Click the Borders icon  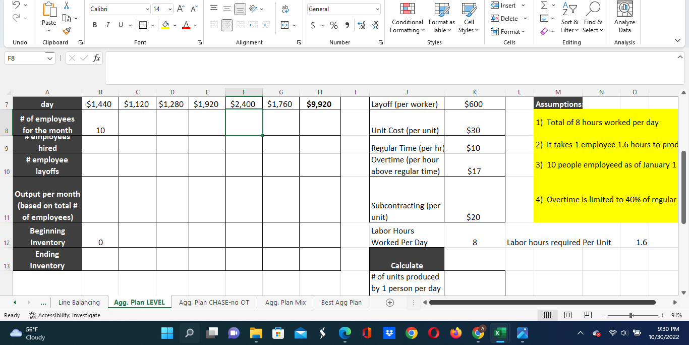(143, 25)
